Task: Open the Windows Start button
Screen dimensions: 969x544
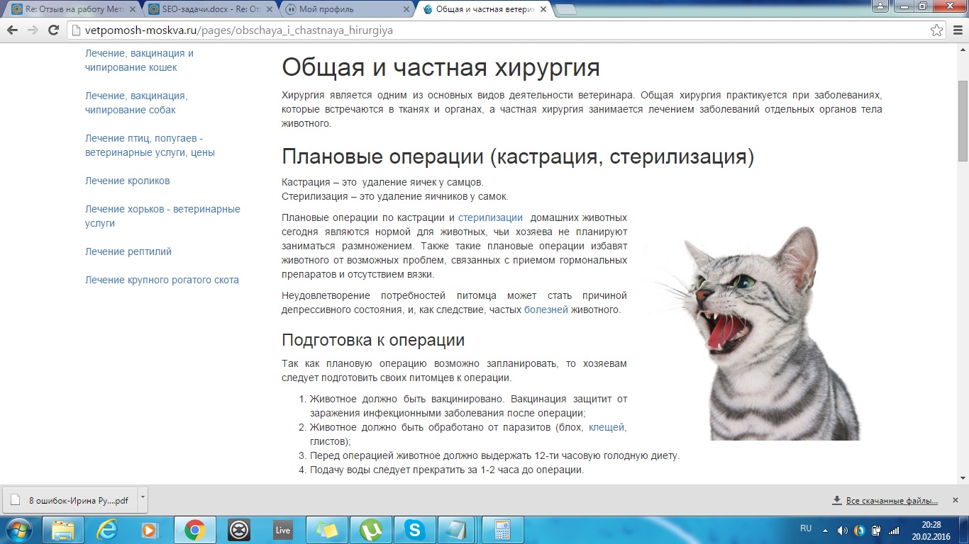Action: 19,529
